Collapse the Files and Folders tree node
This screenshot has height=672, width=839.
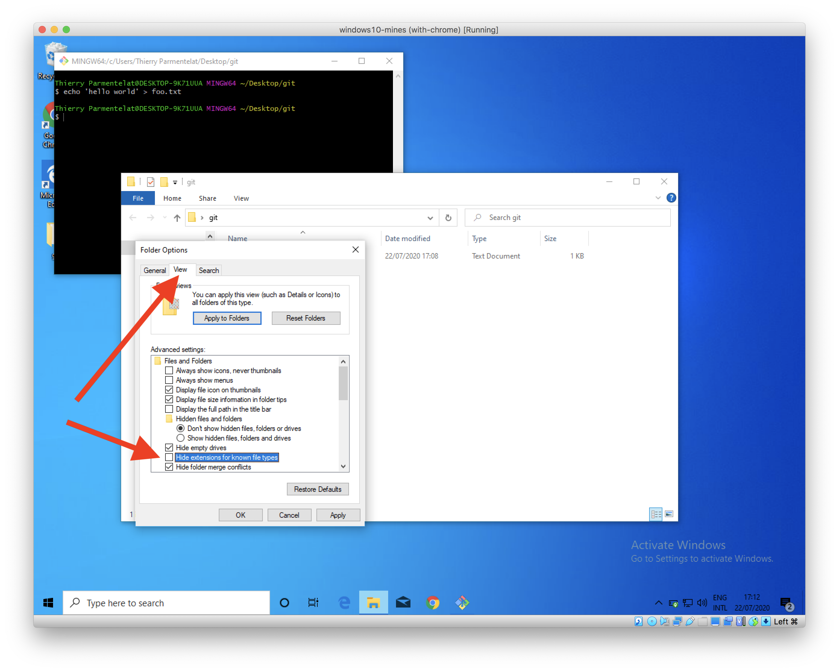[x=158, y=361]
